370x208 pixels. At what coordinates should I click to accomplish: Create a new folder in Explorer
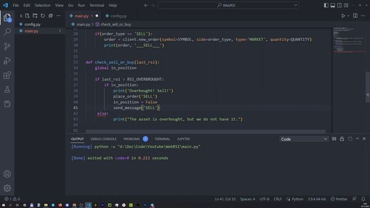pyautogui.click(x=35, y=16)
